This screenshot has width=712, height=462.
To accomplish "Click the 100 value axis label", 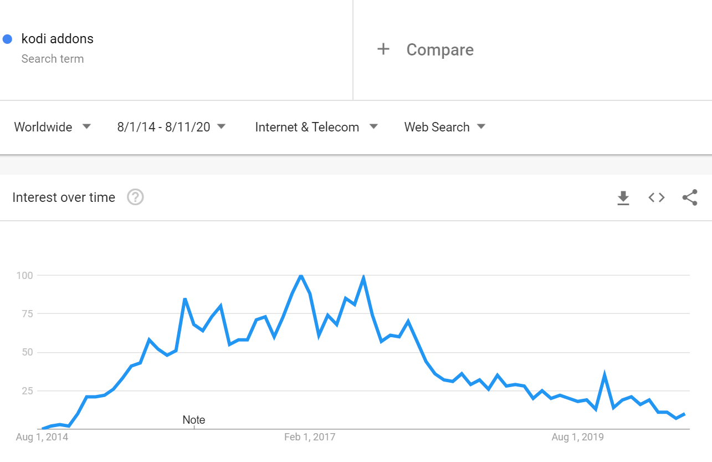I will click(x=25, y=276).
